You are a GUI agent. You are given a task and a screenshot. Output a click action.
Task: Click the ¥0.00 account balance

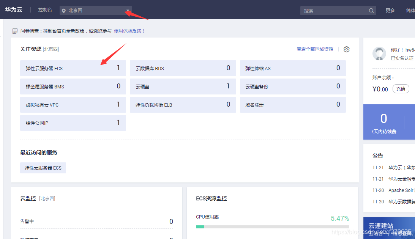(x=380, y=89)
